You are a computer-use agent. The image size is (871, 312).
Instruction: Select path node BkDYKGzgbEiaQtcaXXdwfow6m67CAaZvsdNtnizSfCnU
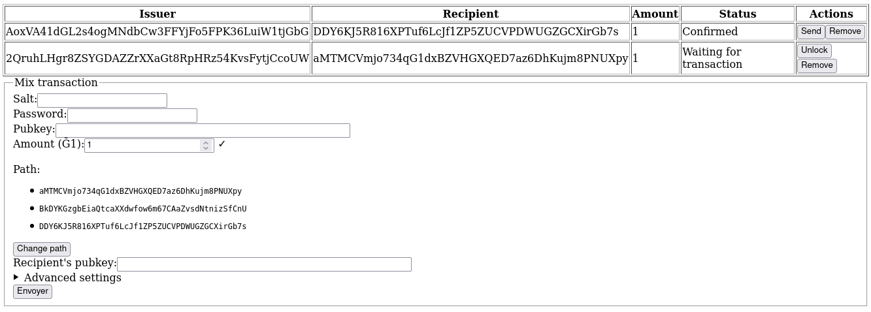pyautogui.click(x=142, y=209)
